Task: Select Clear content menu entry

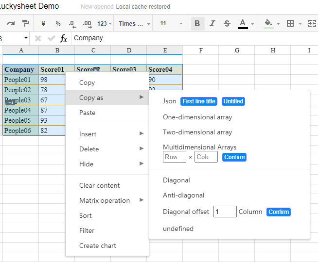Action: point(107,185)
